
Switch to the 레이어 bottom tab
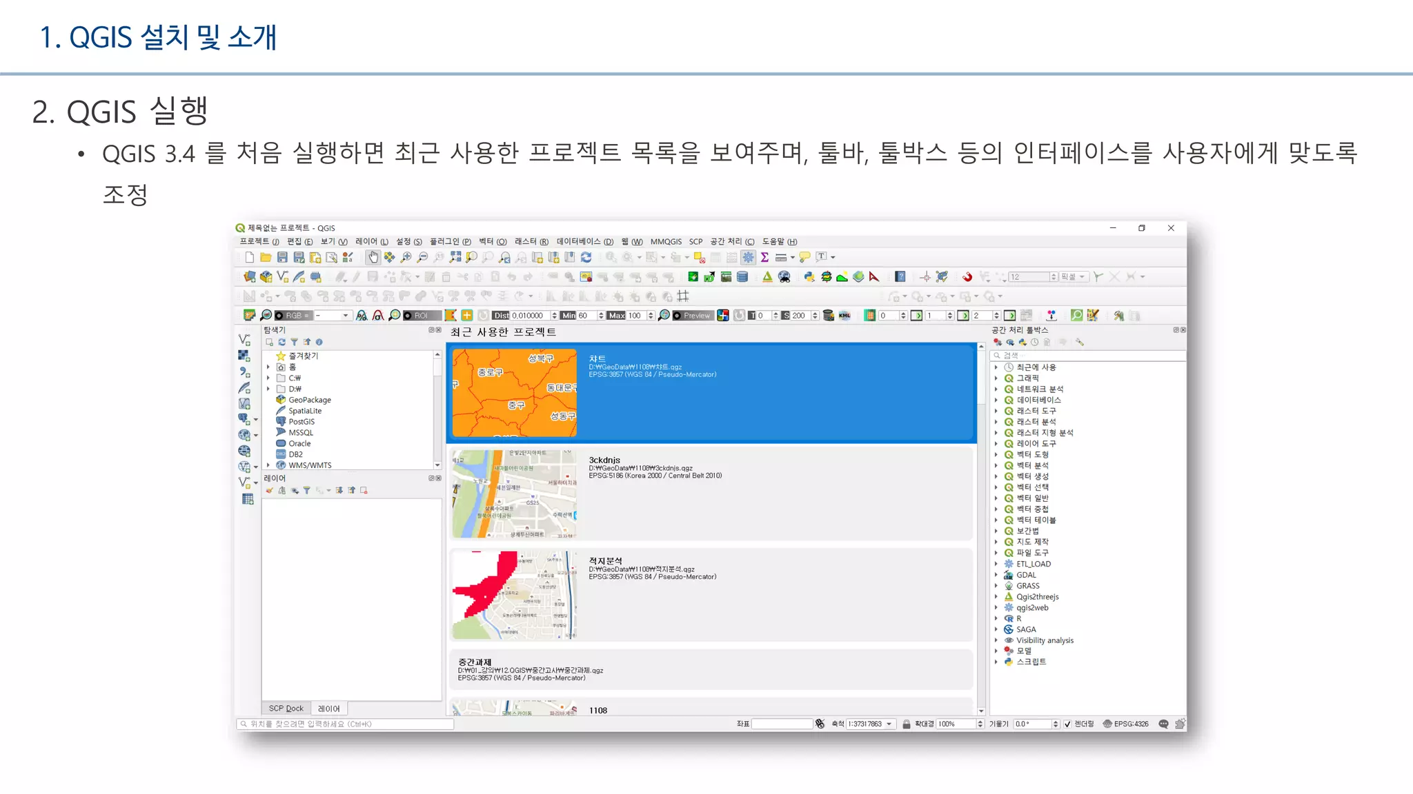pos(329,709)
